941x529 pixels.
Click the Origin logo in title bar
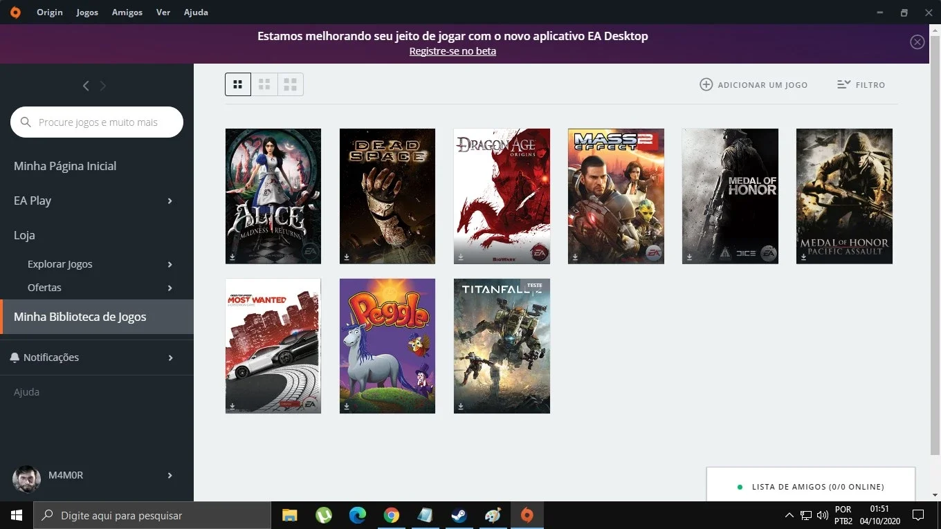(15, 12)
